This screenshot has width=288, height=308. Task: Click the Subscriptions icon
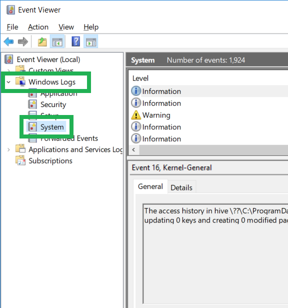click(x=20, y=160)
